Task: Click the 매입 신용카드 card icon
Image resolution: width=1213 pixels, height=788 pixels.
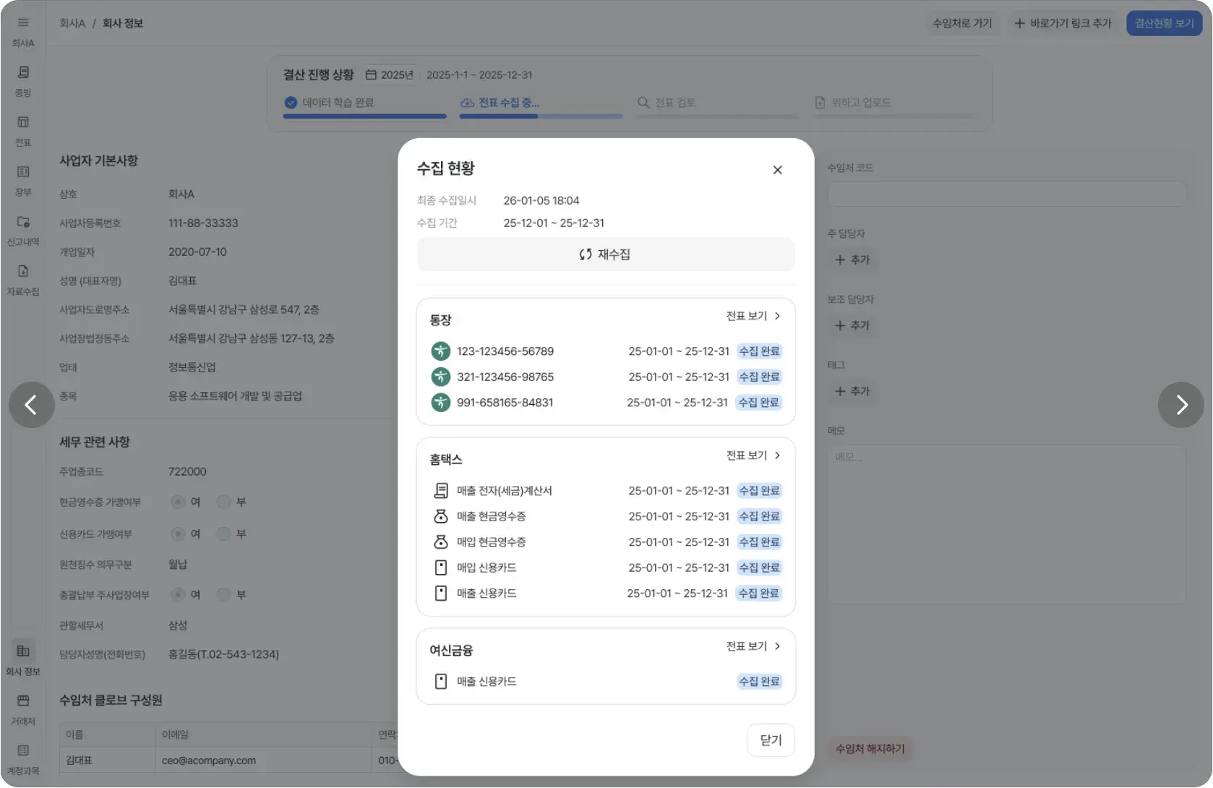Action: (441, 568)
